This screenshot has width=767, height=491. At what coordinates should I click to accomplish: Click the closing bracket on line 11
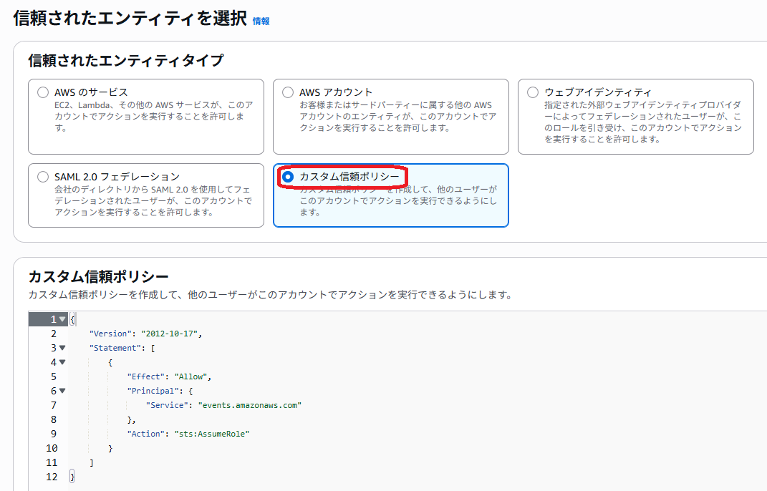(x=92, y=462)
